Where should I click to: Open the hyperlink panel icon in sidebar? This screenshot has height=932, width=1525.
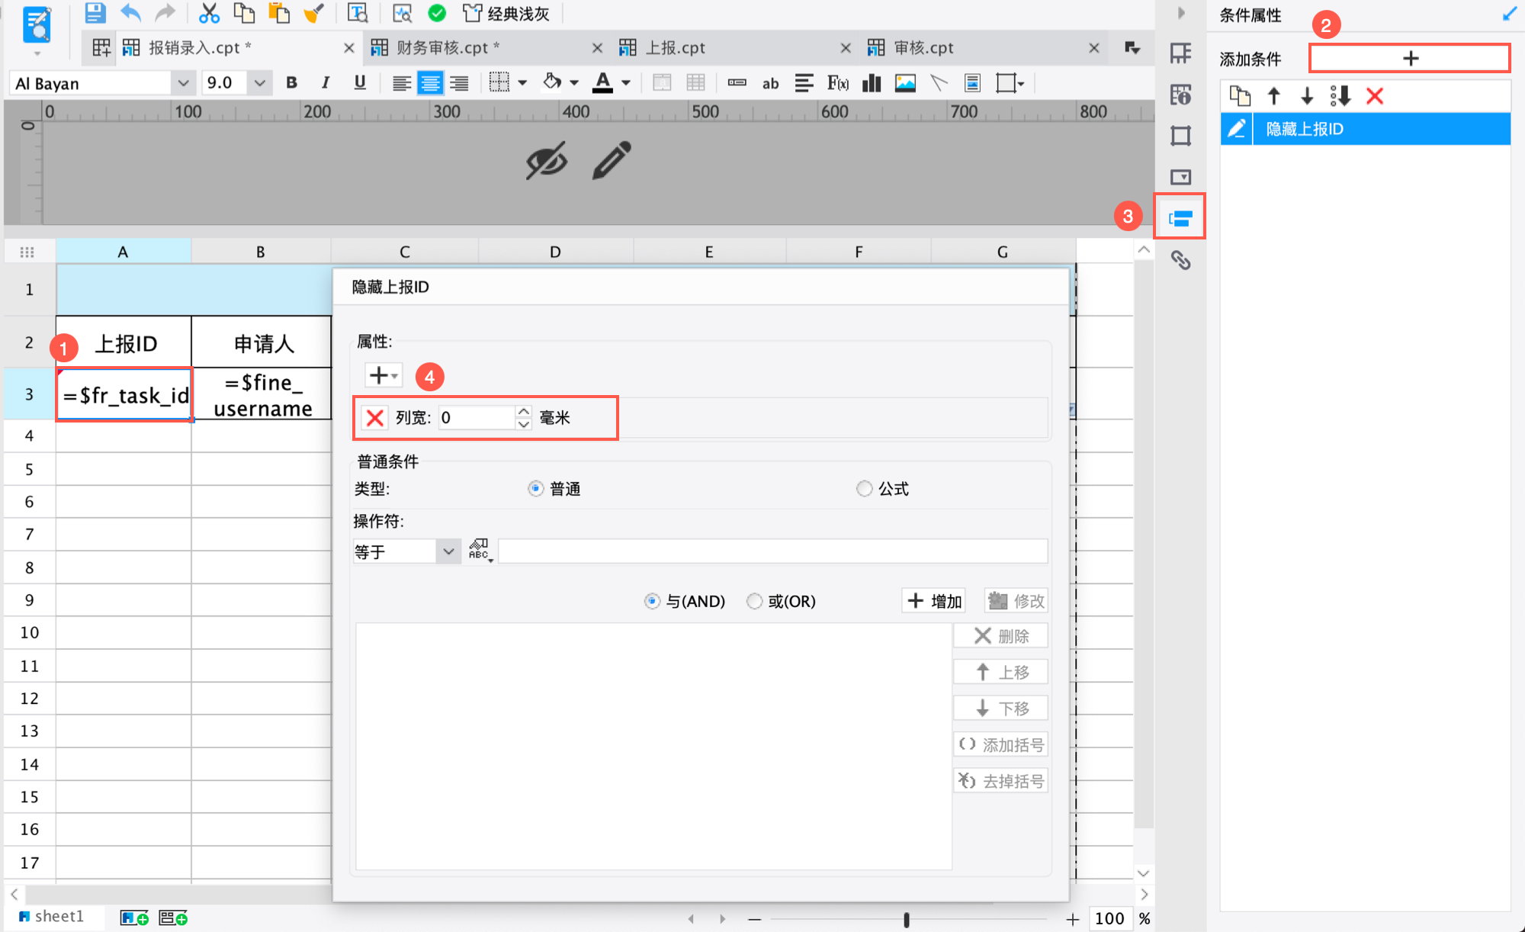[x=1180, y=260]
